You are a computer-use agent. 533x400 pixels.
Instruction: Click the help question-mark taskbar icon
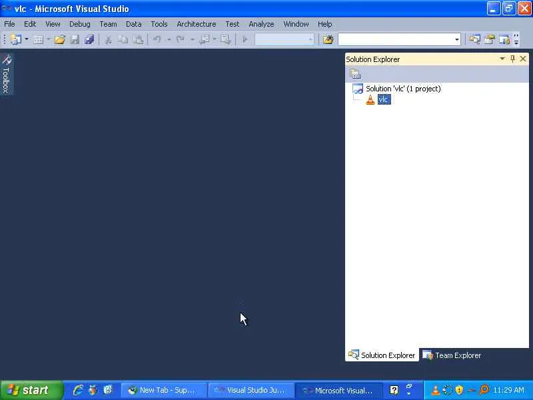point(394,390)
